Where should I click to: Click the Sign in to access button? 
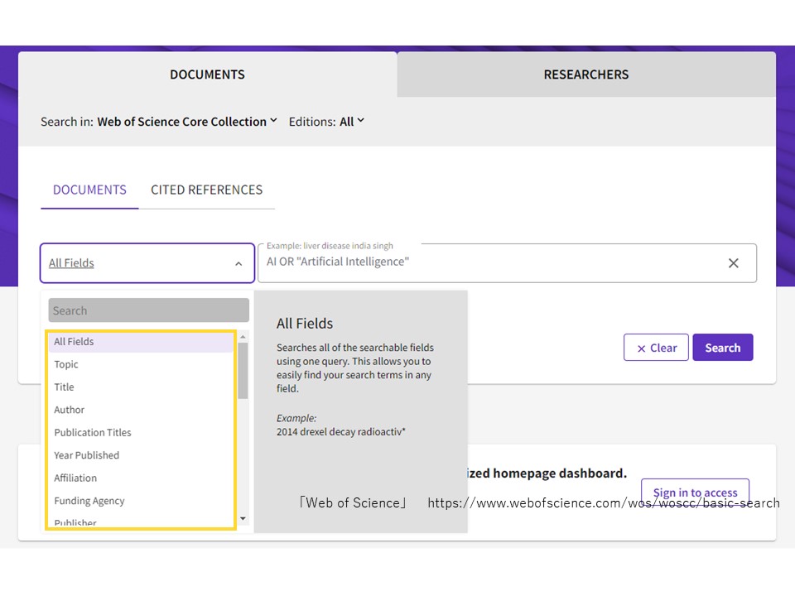click(x=695, y=492)
